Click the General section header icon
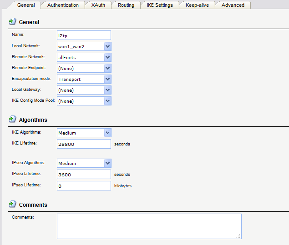 (x=13, y=22)
